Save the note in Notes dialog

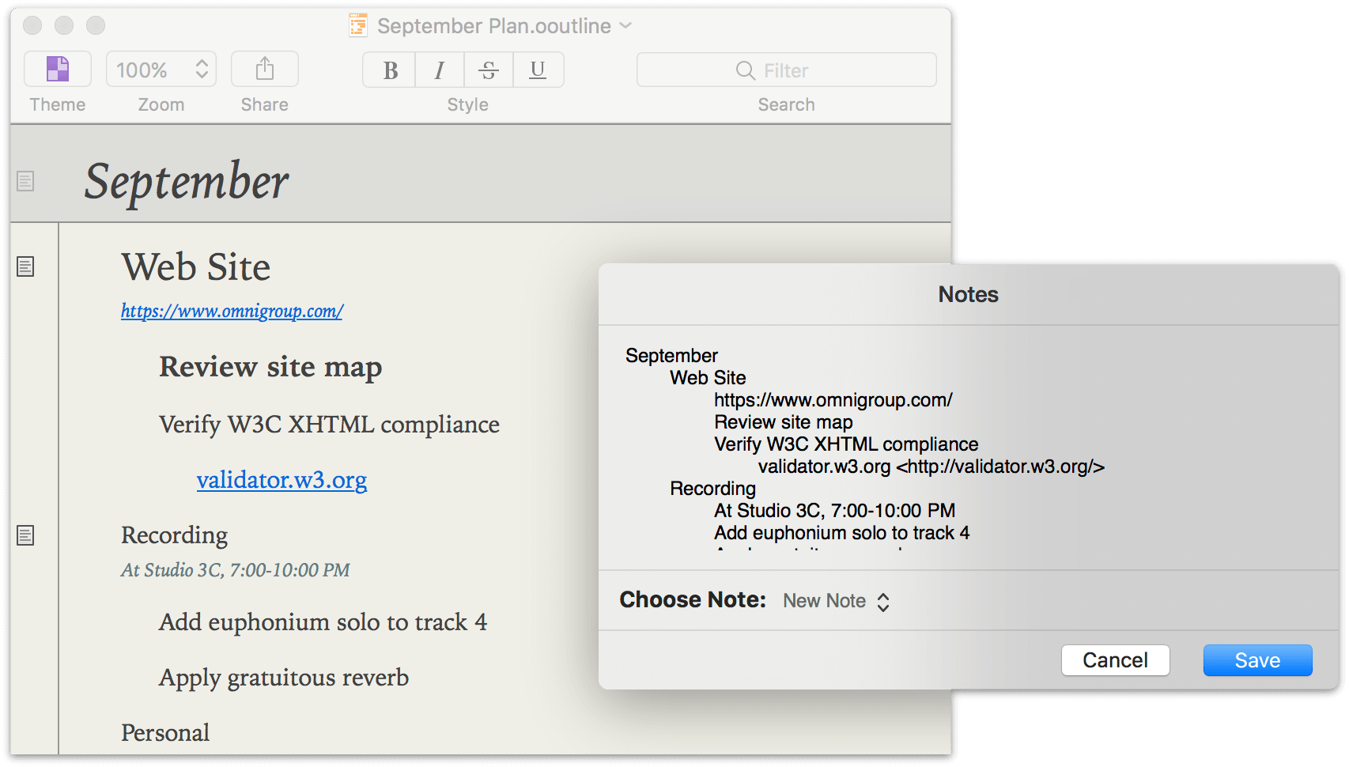(1257, 660)
